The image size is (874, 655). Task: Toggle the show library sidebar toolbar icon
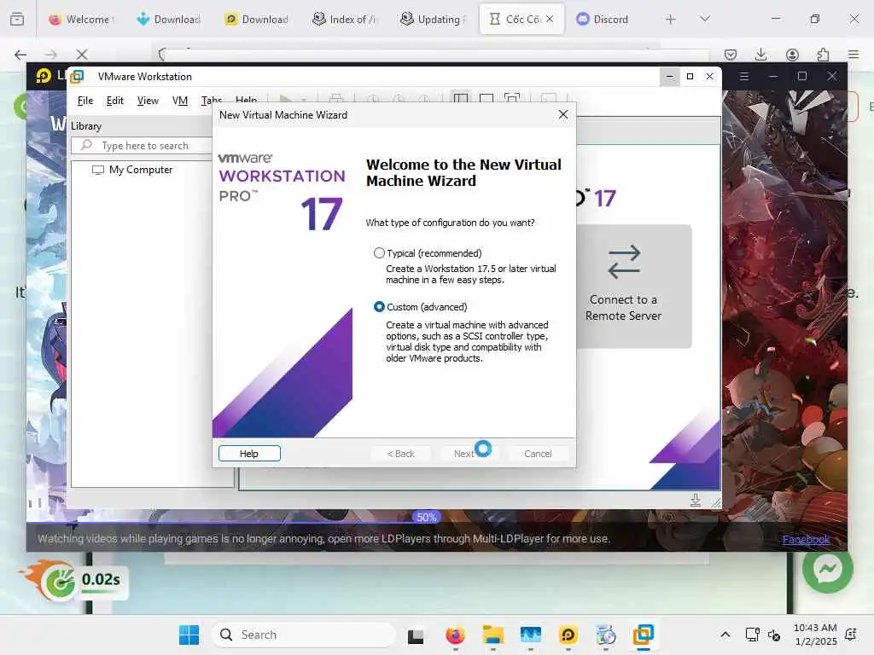(460, 98)
